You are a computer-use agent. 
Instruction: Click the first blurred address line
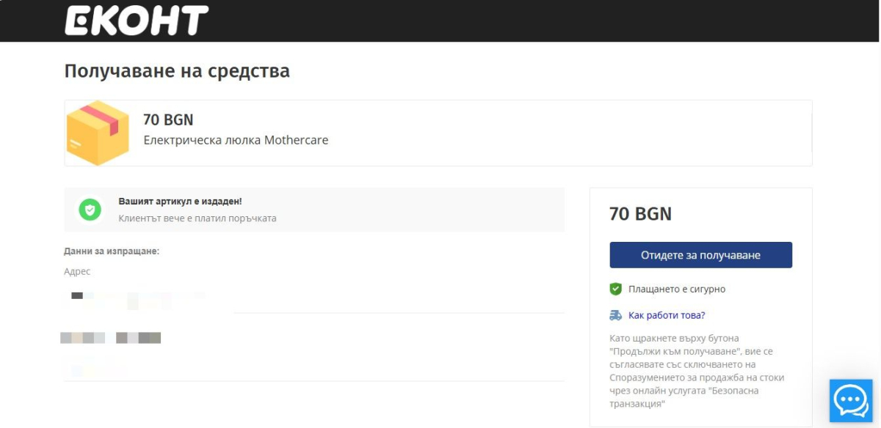[x=136, y=297]
